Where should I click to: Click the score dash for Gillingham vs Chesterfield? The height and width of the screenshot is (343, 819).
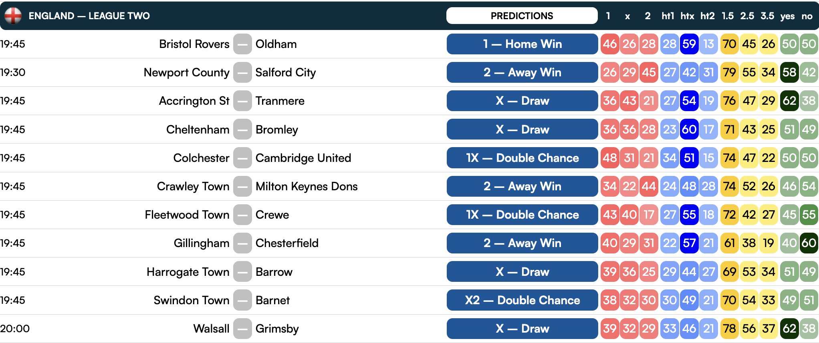point(242,243)
